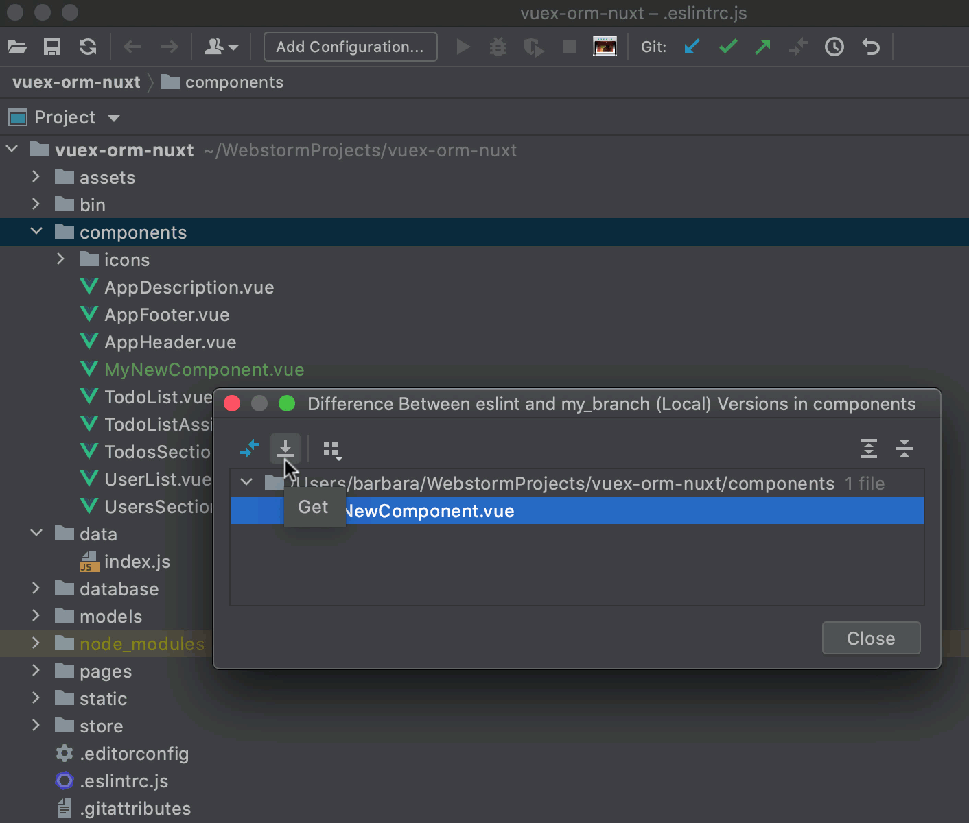Click the Run play icon
The width and height of the screenshot is (969, 823).
click(464, 47)
